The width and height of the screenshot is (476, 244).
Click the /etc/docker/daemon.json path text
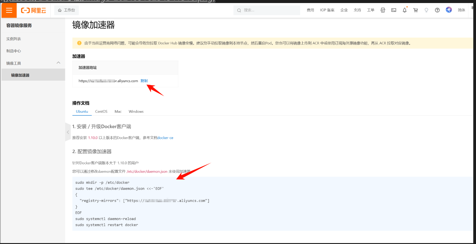(147, 172)
